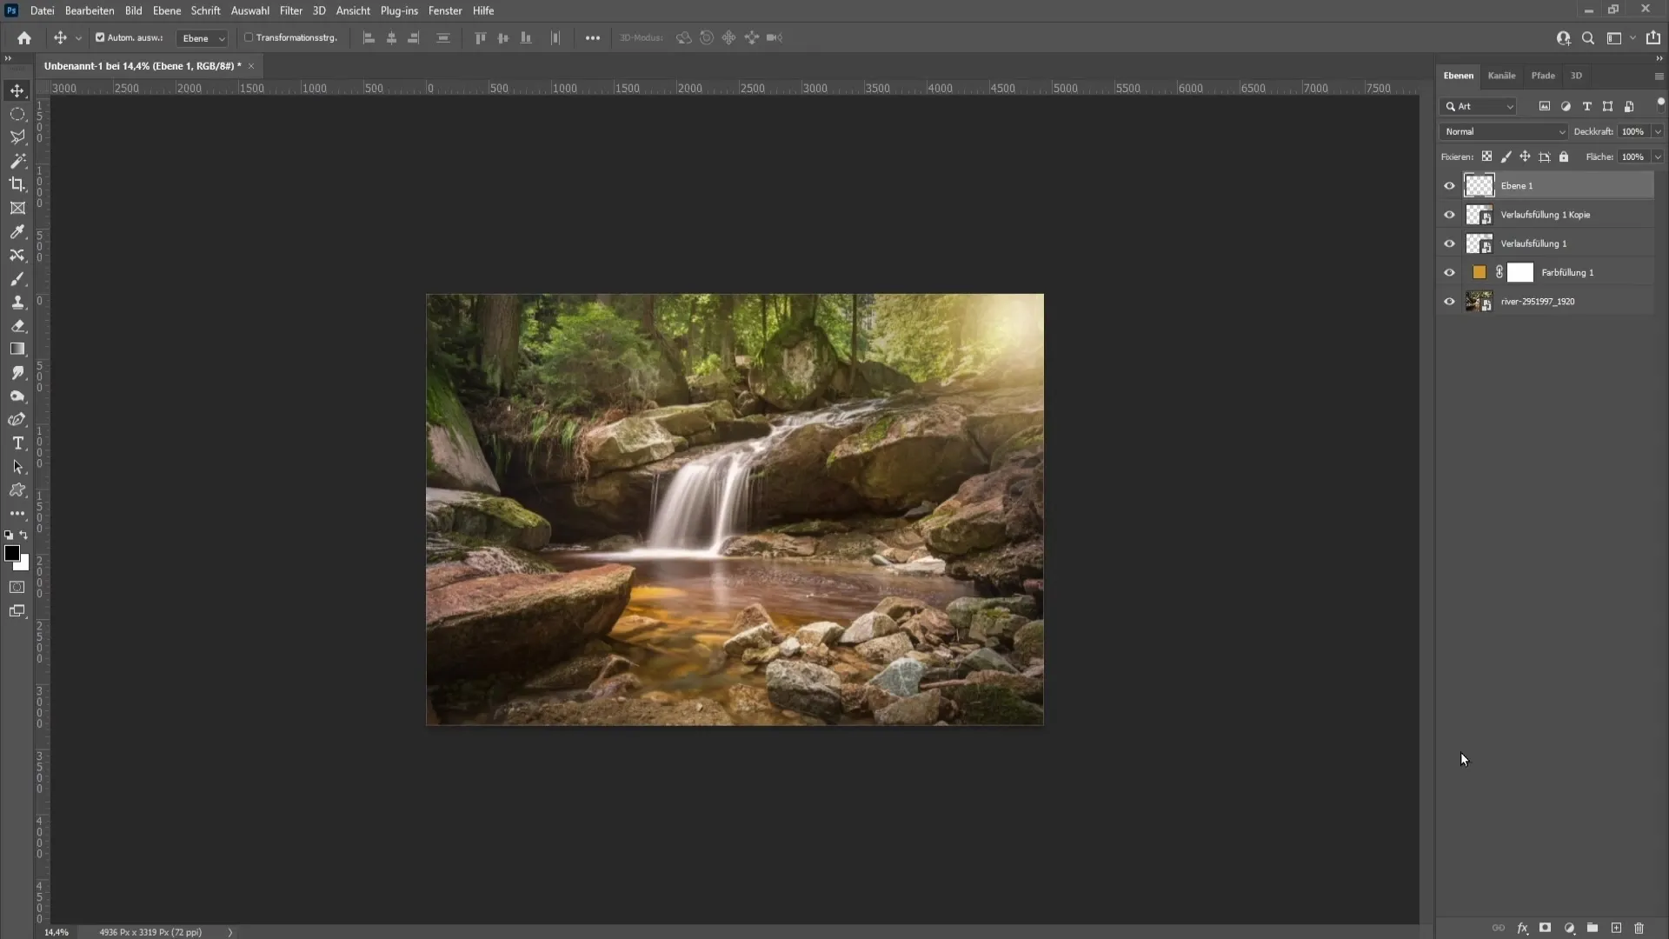
Task: Toggle visibility of Verlaufsfüllung 1 layer
Action: (1449, 243)
